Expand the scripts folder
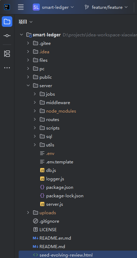Image resolution: width=137 pixels, height=258 pixels. pos(35,128)
